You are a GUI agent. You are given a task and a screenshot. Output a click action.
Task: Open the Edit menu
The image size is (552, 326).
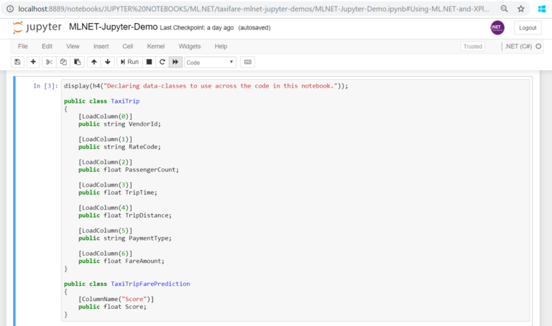[x=47, y=47]
